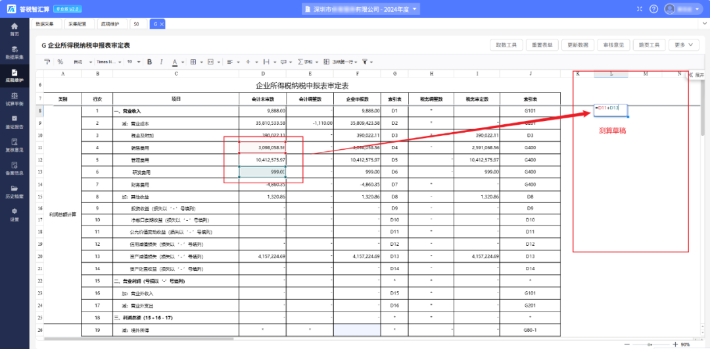The height and width of the screenshot is (349, 710).
Task: Open the font size 10 dropdown
Action: pos(133,62)
